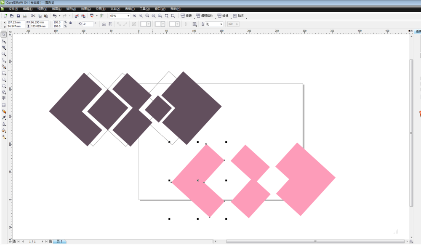This screenshot has height=245, width=421.
Task: Choose the Ellipse tool
Action: point(4,79)
